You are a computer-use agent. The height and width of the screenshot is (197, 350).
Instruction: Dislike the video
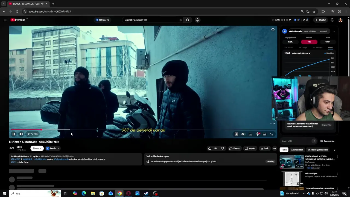[222, 148]
